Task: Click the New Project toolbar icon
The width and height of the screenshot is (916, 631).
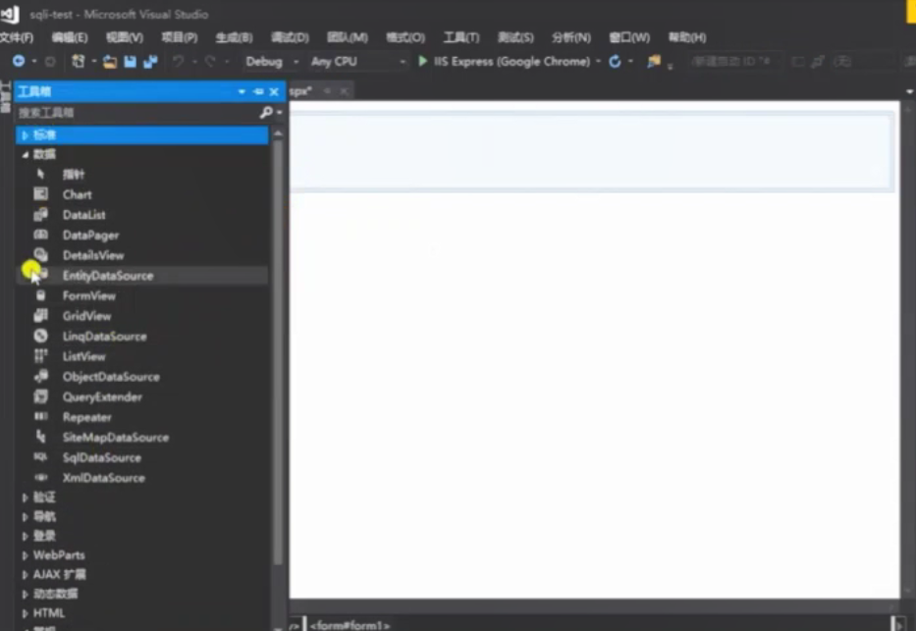Action: [x=78, y=61]
